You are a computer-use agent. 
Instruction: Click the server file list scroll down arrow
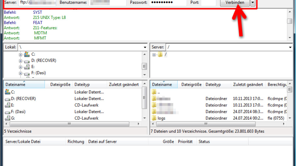pos(290,118)
